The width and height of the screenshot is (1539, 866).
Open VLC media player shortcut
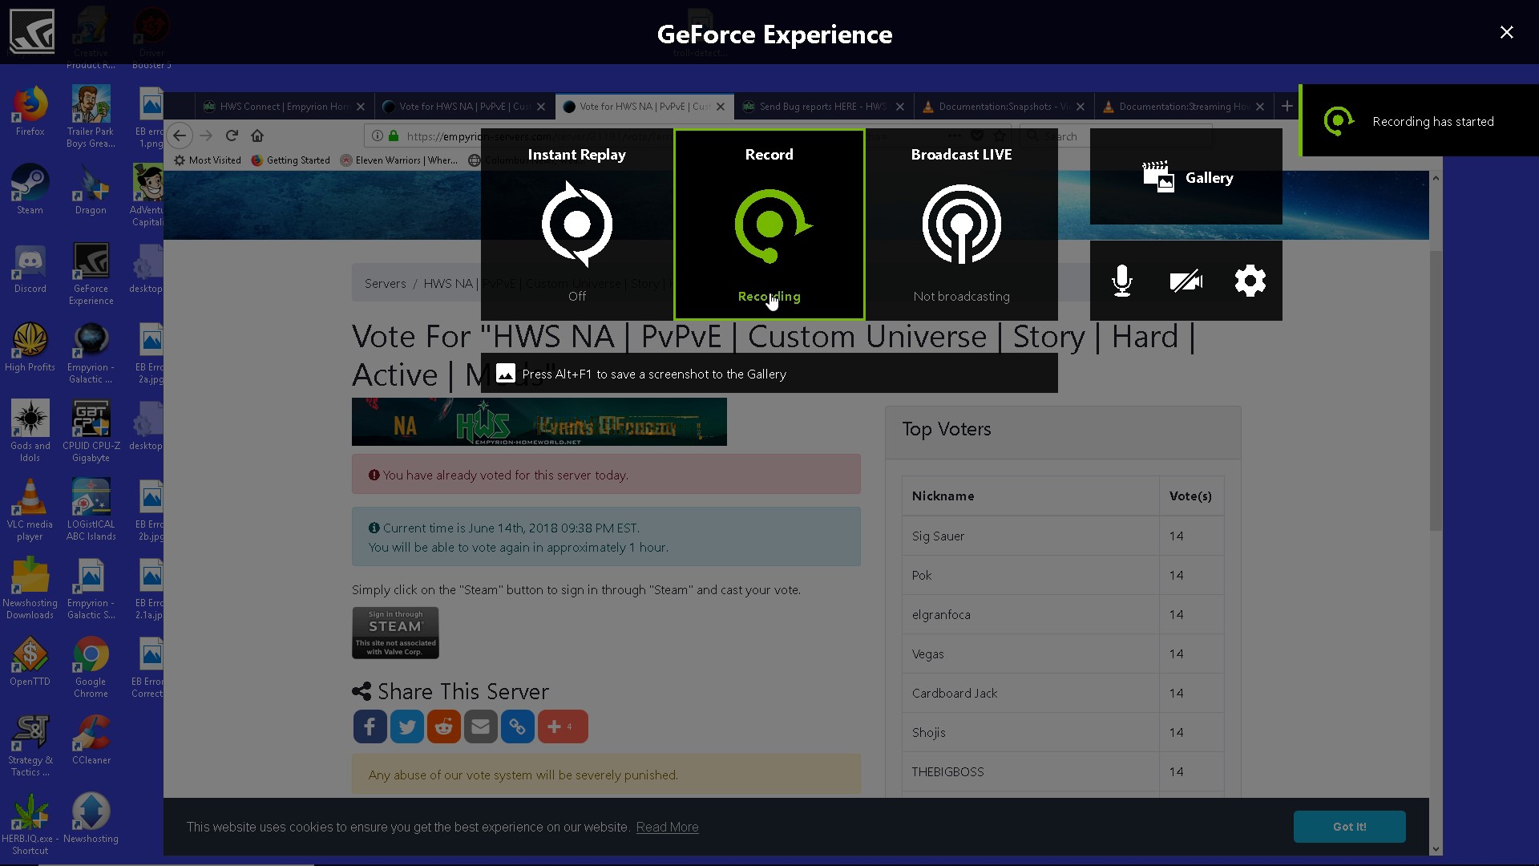point(30,510)
